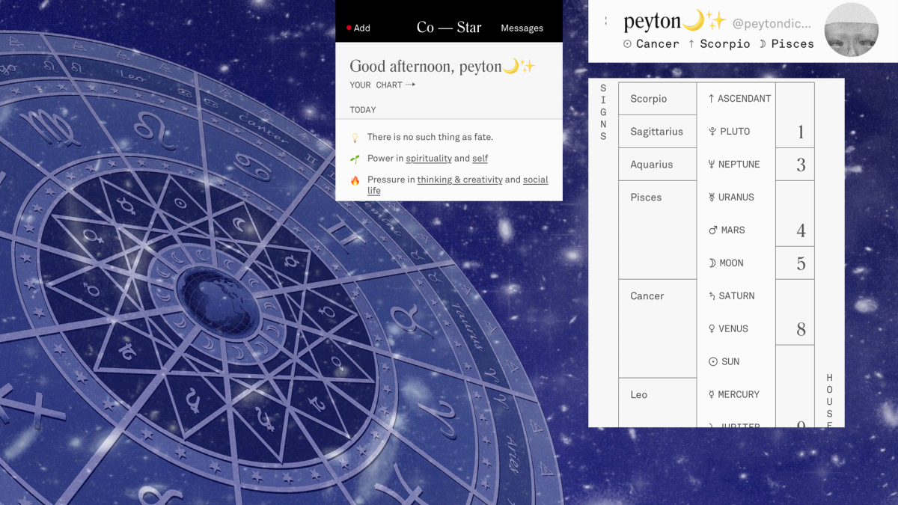898x505 pixels.
Task: Select house number 3 cell
Action: click(x=795, y=165)
